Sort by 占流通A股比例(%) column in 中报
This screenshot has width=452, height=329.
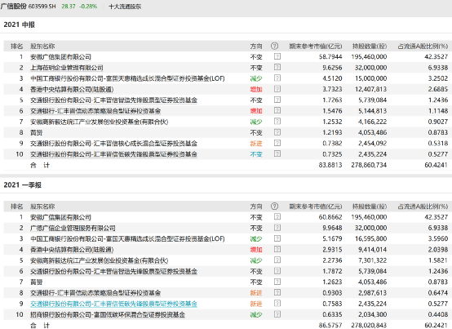[423, 47]
